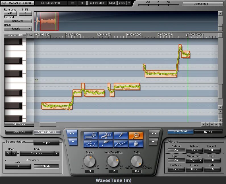This screenshot has width=226, height=184.
Task: Toggle Formant Corrected mode
Action: (x=18, y=21)
